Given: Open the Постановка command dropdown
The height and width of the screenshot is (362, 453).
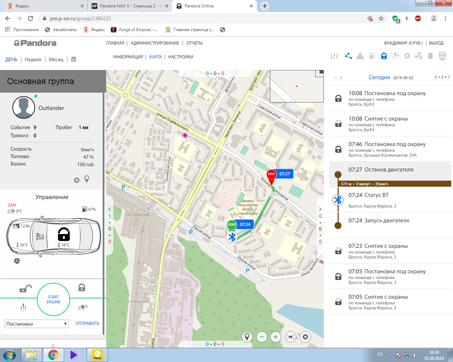Looking at the screenshot, I should tap(37, 324).
